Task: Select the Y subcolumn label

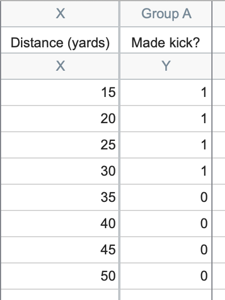Action: (166, 66)
